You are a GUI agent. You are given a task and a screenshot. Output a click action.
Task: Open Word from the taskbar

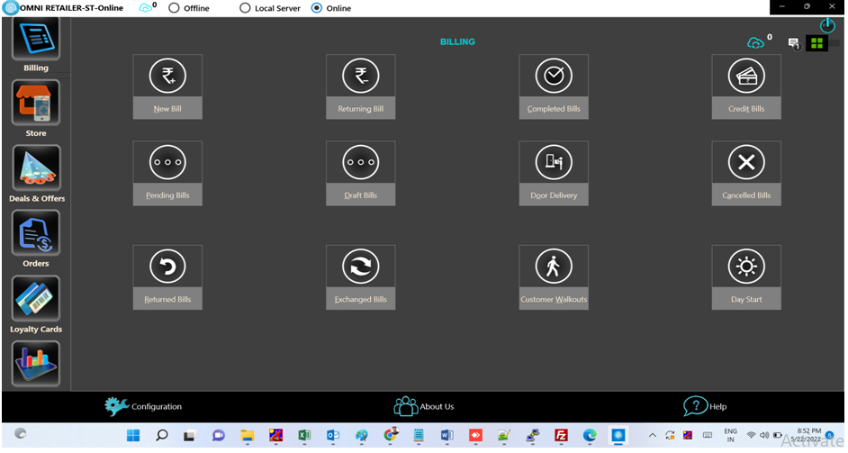click(447, 435)
